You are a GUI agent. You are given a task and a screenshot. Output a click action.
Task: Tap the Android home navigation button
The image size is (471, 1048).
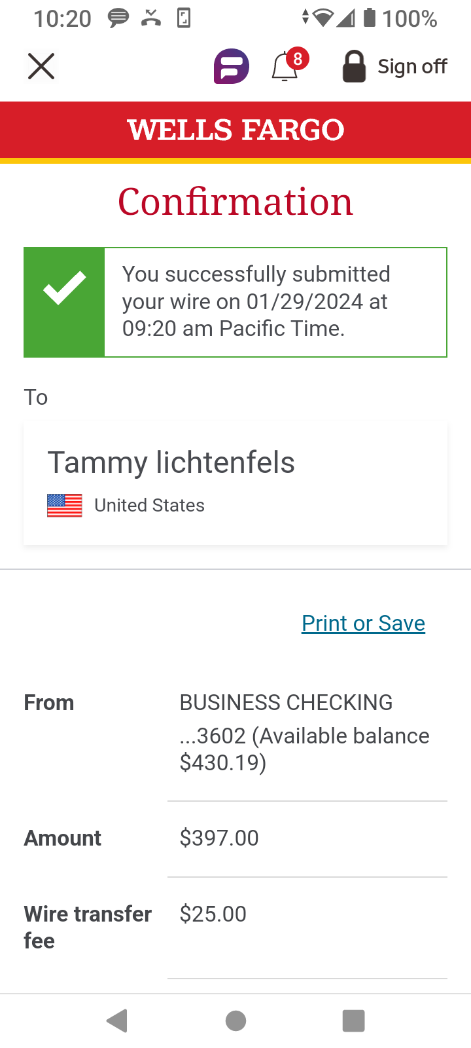(x=235, y=1020)
